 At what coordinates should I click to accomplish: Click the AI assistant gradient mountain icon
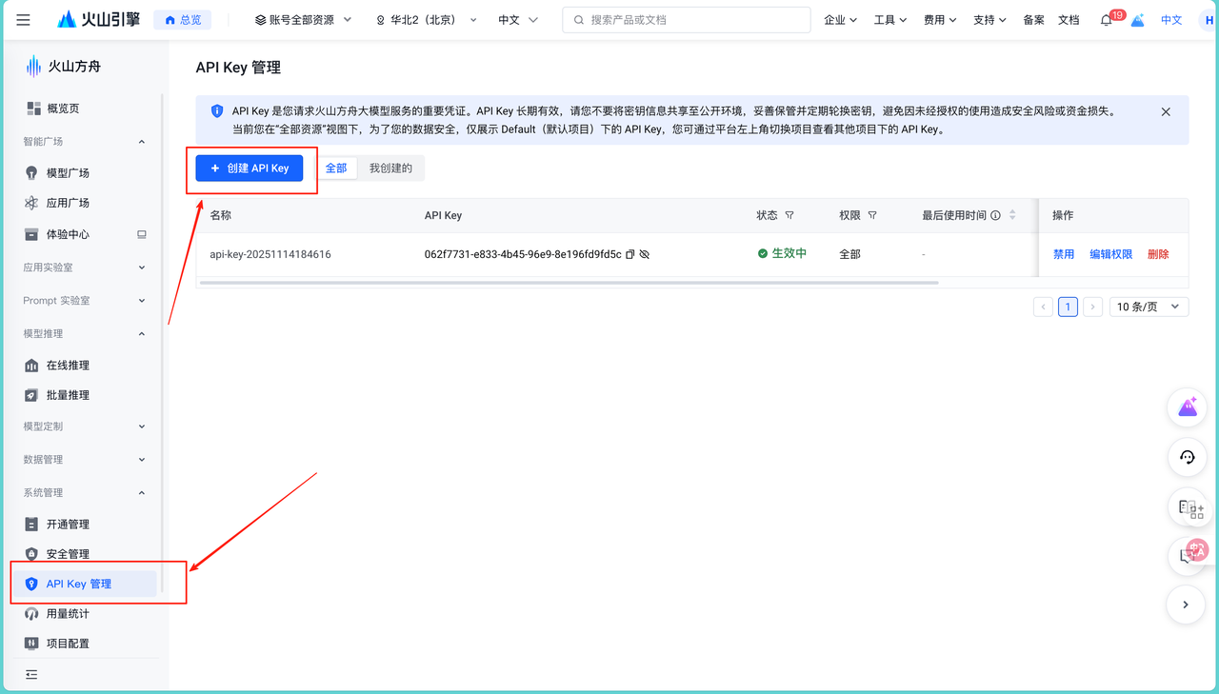pyautogui.click(x=1186, y=406)
